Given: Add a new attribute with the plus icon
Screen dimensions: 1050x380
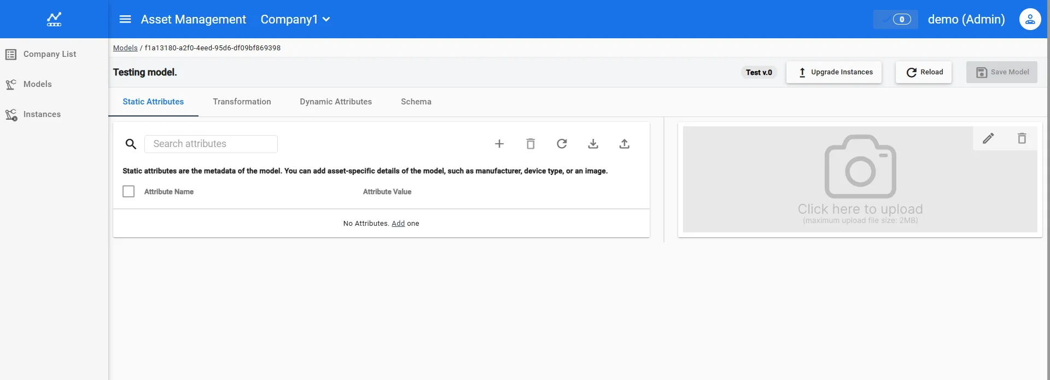Looking at the screenshot, I should coord(499,144).
